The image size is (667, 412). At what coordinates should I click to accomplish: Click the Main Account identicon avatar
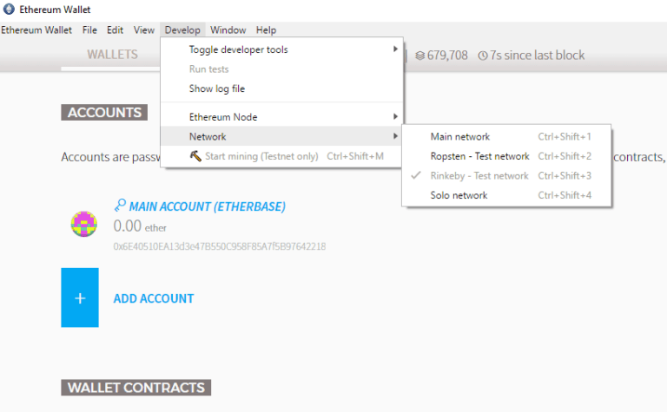tap(83, 224)
